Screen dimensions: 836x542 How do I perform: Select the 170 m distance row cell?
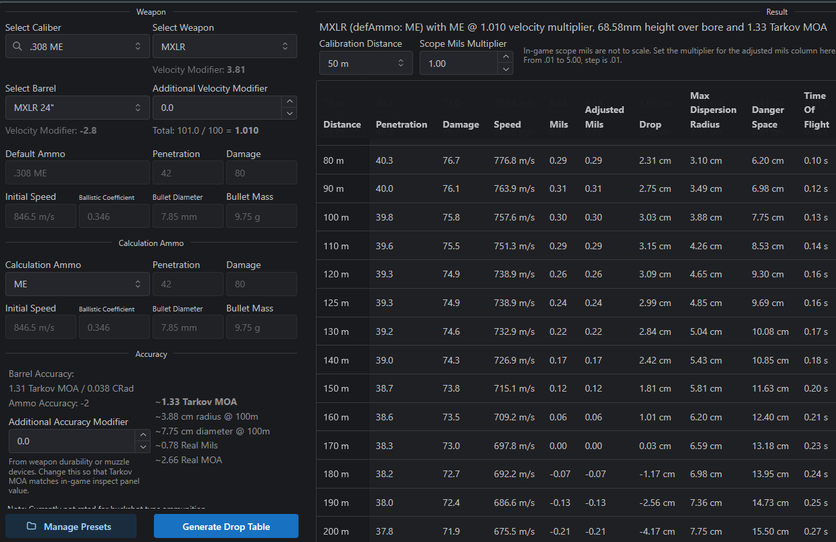[x=343, y=446]
